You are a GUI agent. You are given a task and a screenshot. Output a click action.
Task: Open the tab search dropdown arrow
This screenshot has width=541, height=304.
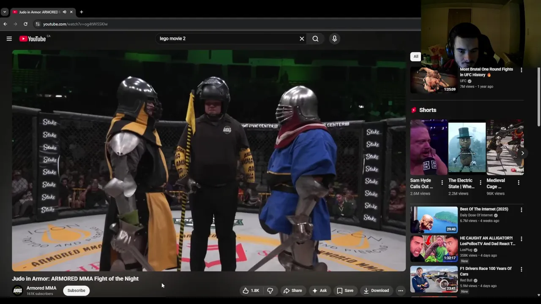point(4,12)
